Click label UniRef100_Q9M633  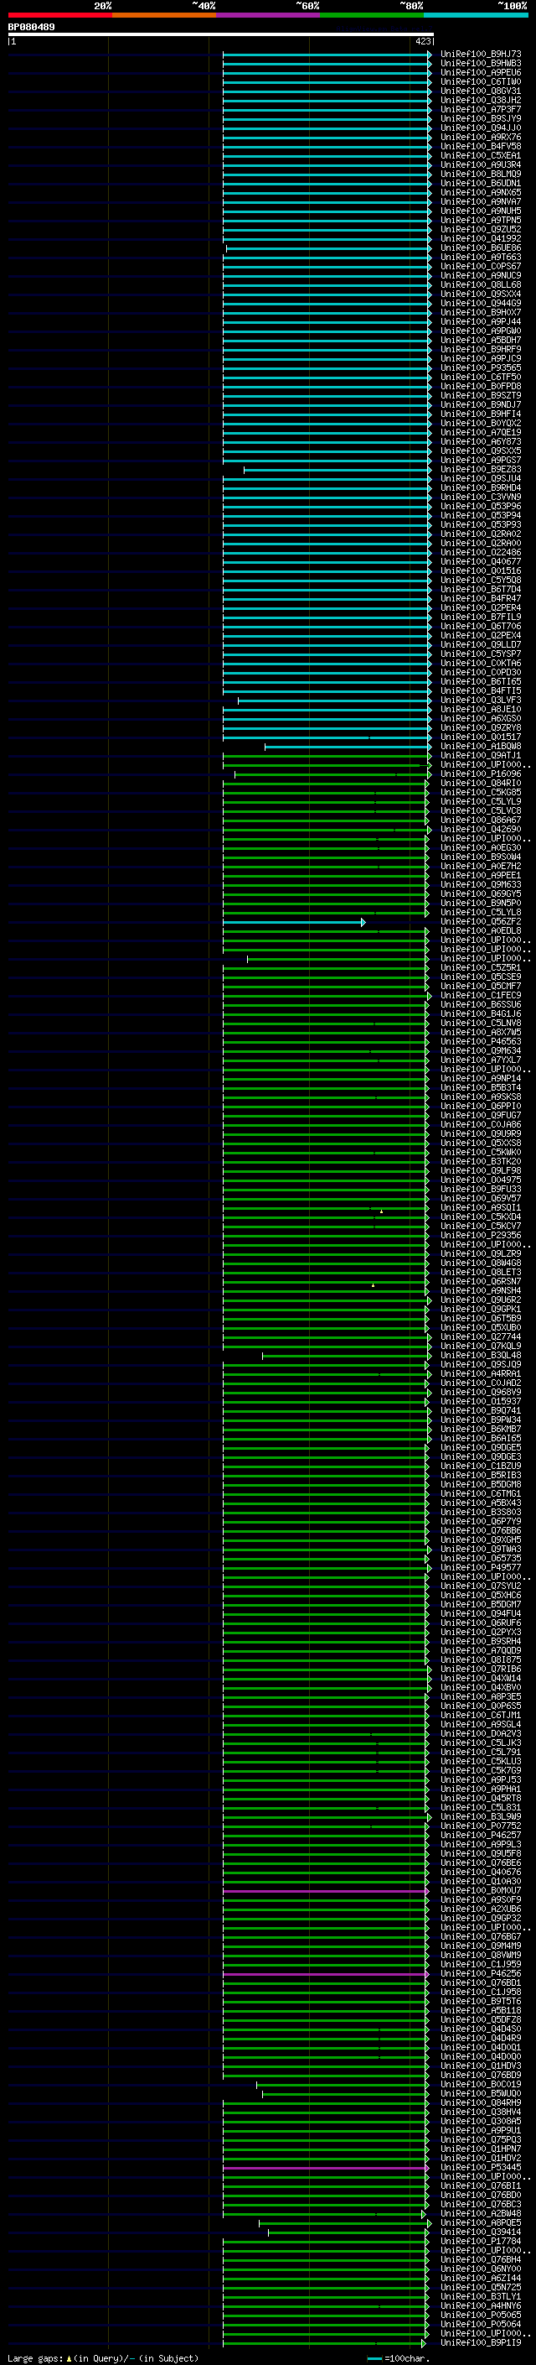(480, 884)
